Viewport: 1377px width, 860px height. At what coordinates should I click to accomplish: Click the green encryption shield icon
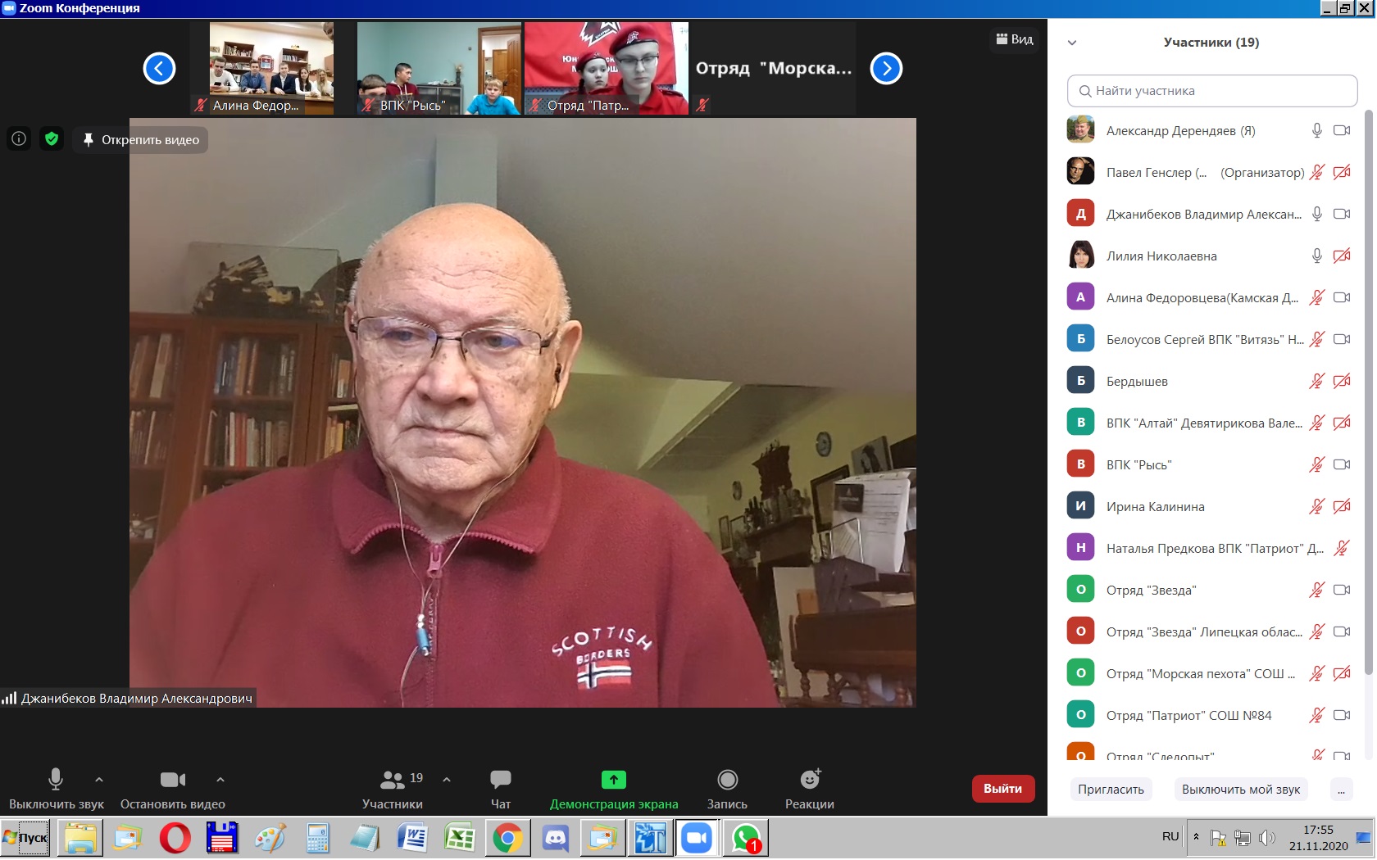[52, 139]
